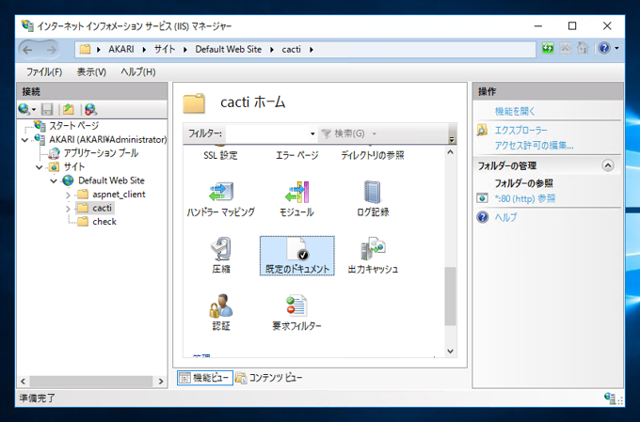Select the aspnet_client folder in tree

119,195
